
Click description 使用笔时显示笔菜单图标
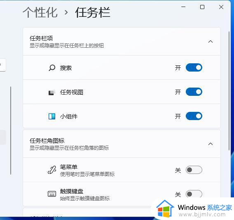pos(87,174)
